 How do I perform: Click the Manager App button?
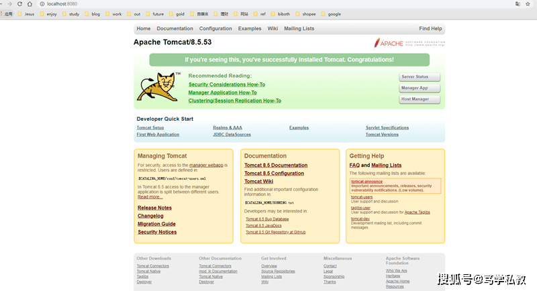(x=420, y=88)
